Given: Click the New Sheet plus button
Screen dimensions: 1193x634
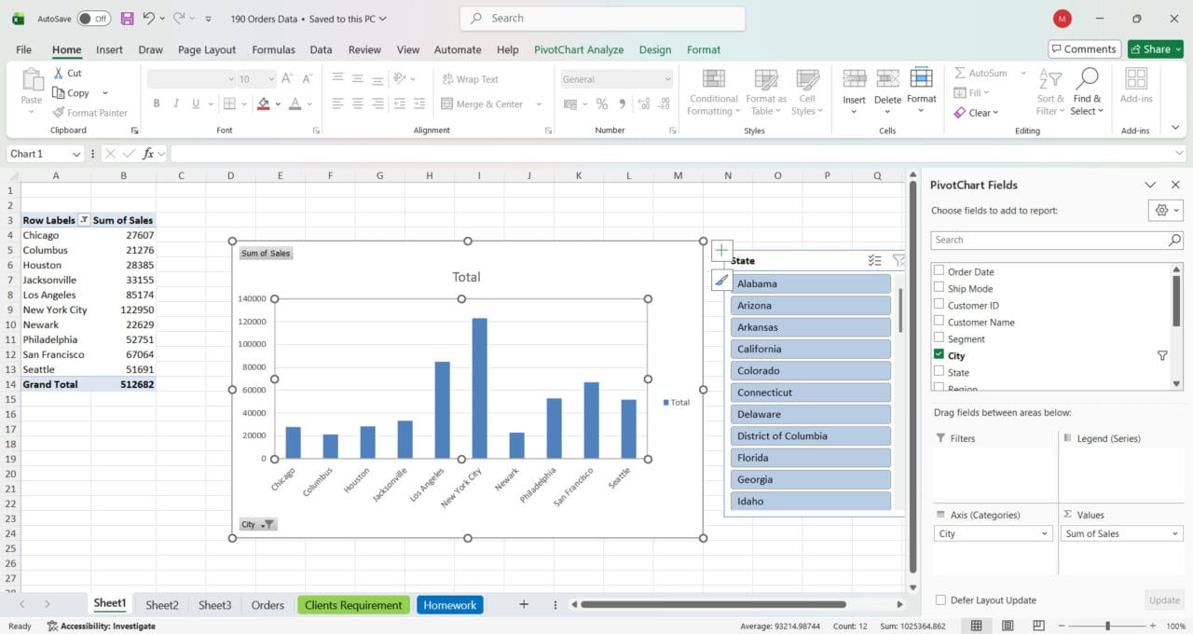Looking at the screenshot, I should coord(524,605).
